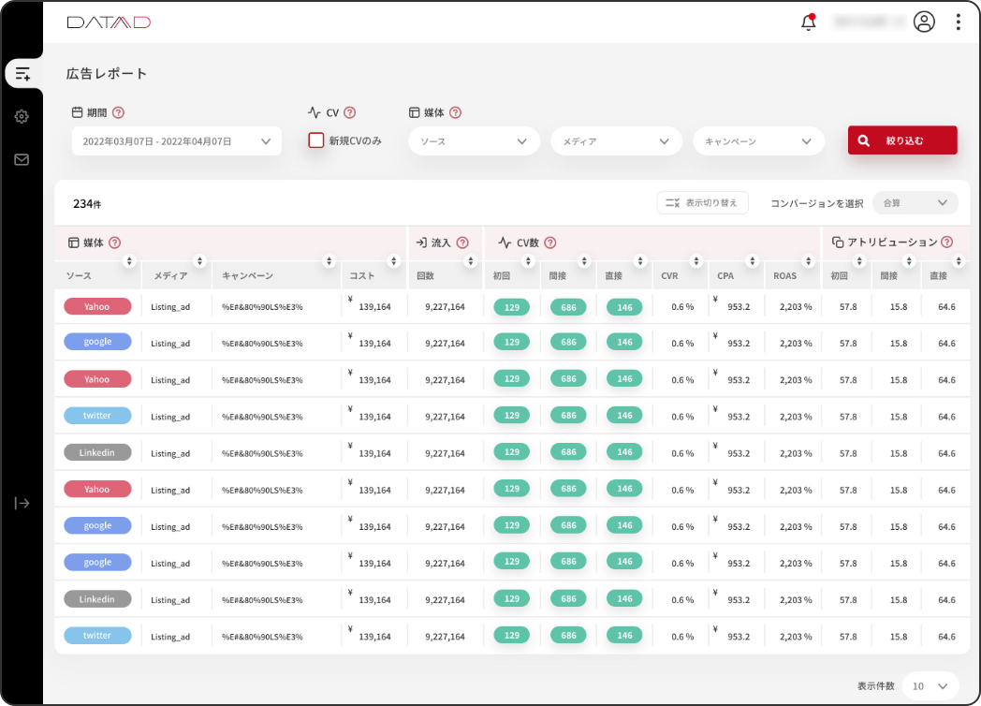
Task: Open the 表示件数 rows-per-page selector
Action: click(930, 685)
